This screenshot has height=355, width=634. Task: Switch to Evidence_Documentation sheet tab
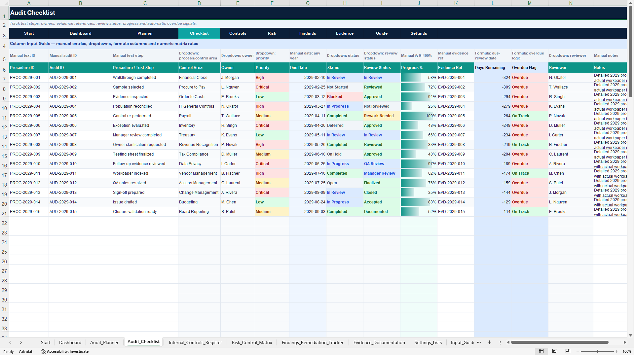pos(379,342)
